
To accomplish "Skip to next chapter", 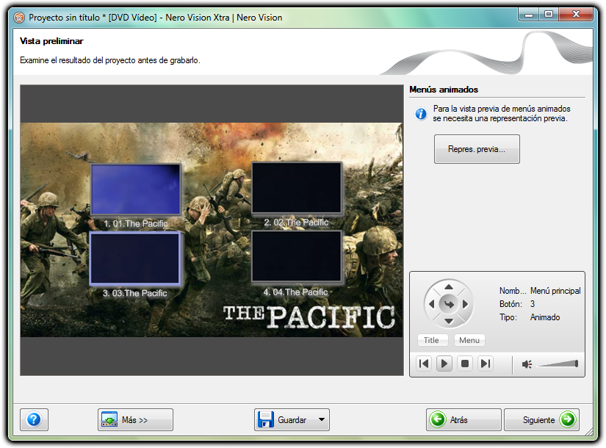I will 486,364.
